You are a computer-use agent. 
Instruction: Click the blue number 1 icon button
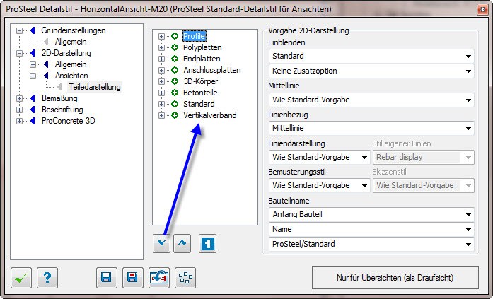(x=207, y=243)
